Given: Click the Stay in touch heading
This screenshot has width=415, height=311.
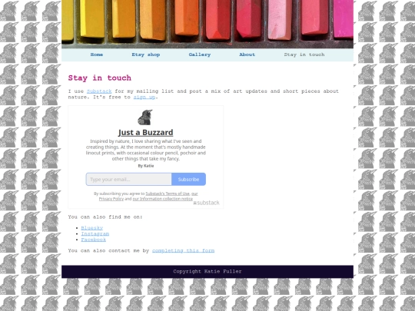Looking at the screenshot, I should pyautogui.click(x=99, y=78).
